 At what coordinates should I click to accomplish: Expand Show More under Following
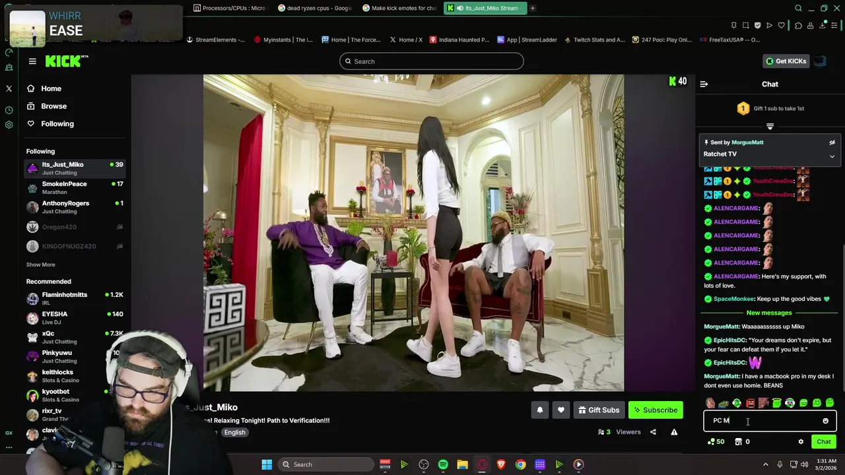tap(40, 265)
